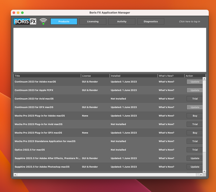
Task: Open What's New? for Mocha Pro OFX plug-in
Action: pos(166,133)
